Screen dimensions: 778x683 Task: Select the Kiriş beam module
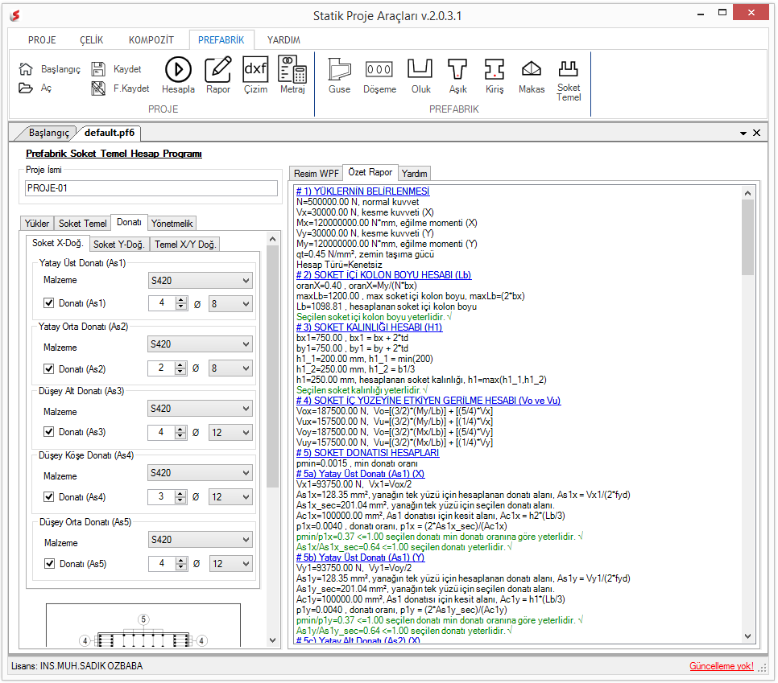(495, 75)
